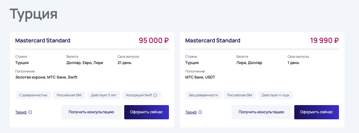Click Оформить сейчас for the 19 990 ₽ card
The height and width of the screenshot is (133, 359).
[x=316, y=112]
